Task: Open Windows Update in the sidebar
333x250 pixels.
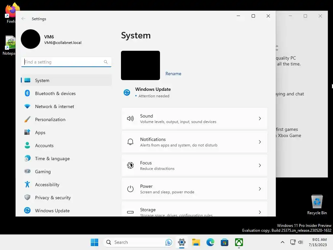Action: [66, 211]
